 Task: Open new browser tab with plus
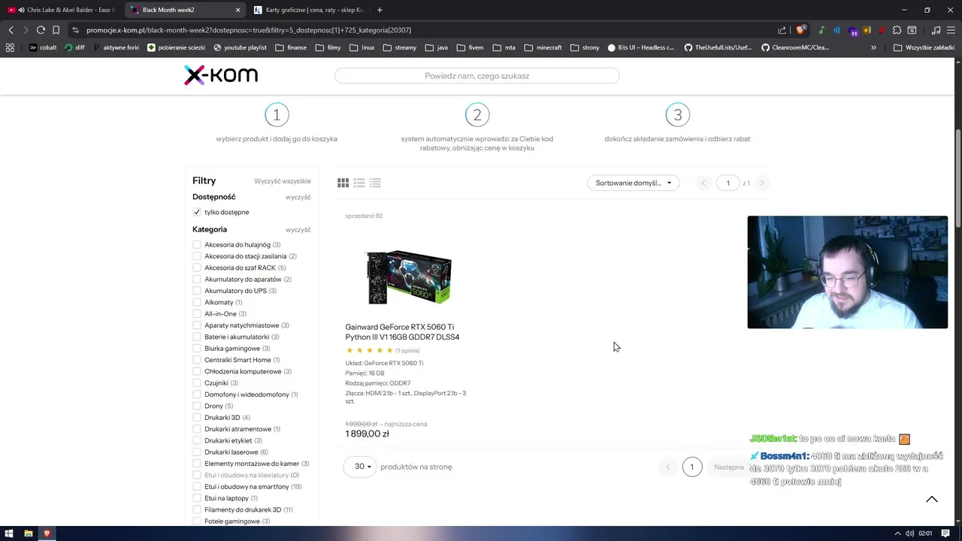click(x=380, y=10)
